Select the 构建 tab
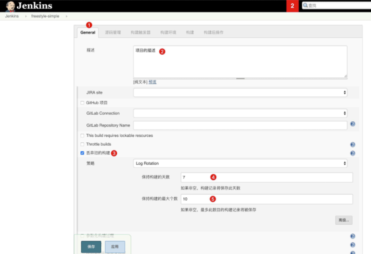The width and height of the screenshot is (371, 254). coord(190,32)
